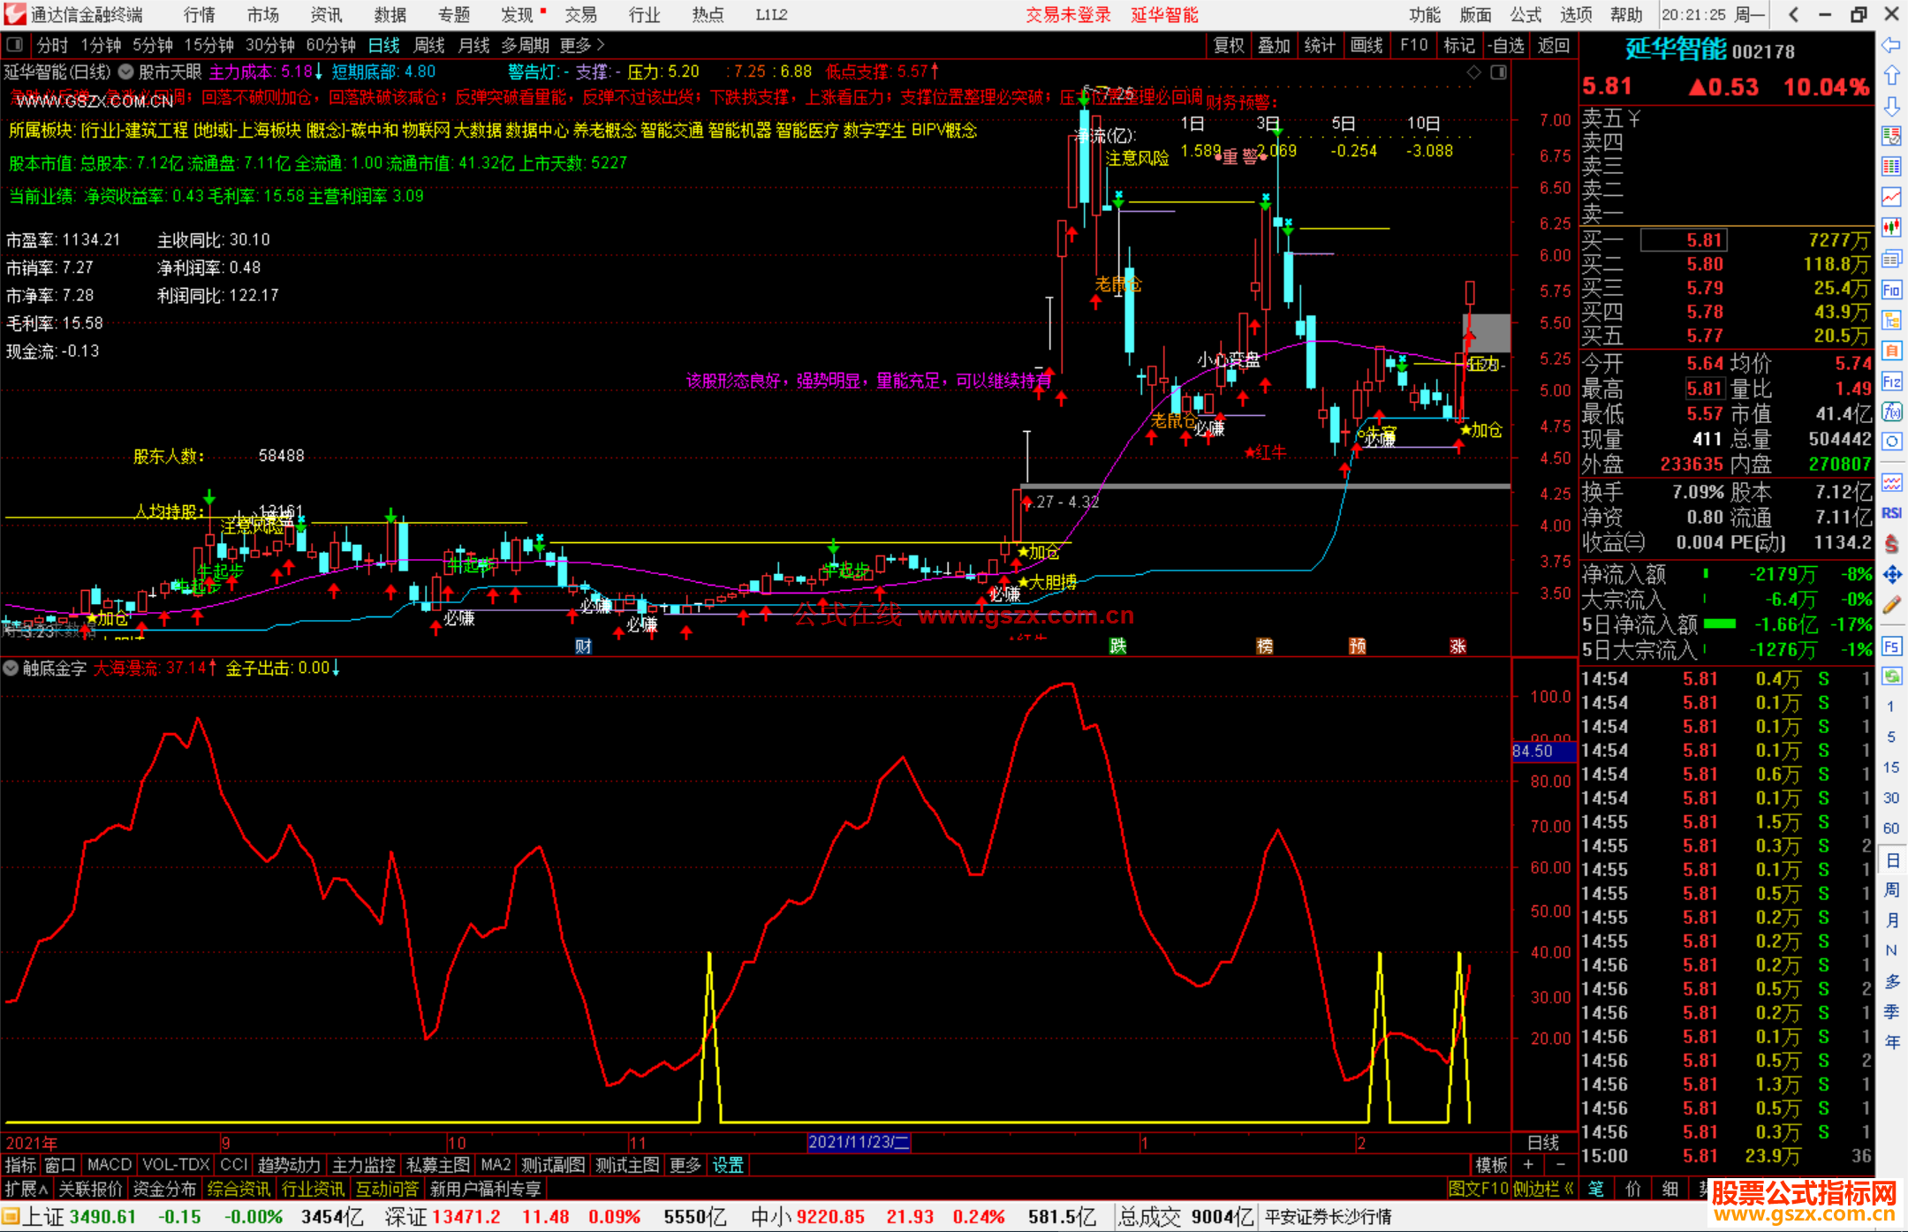This screenshot has width=1908, height=1232.
Task: Click the plus zoom-in chart button
Action: [x=1528, y=1166]
